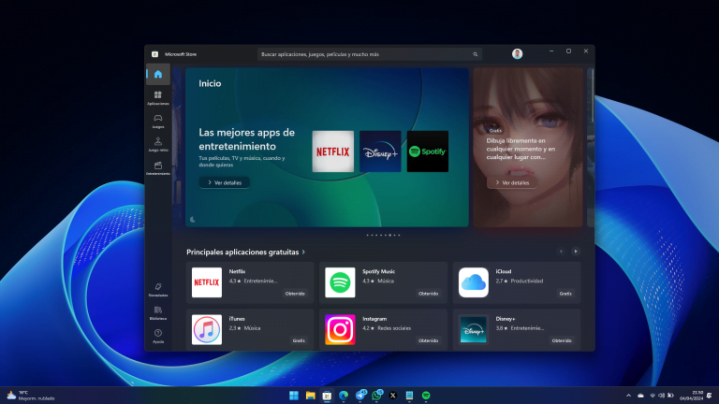Open the Aplicaciones section in sidebar

coord(157,97)
